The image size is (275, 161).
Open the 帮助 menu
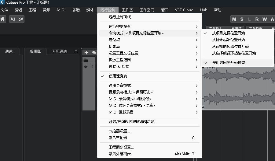tap(218, 10)
